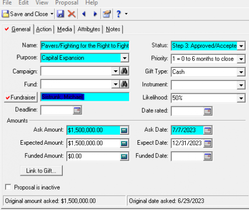The height and width of the screenshot is (210, 249).
Task: Click the Expected Amount field
Action: pos(93,143)
